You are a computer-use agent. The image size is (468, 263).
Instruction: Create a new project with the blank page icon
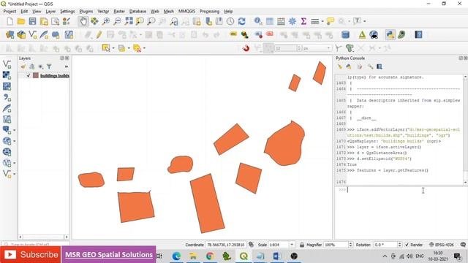(x=10, y=21)
